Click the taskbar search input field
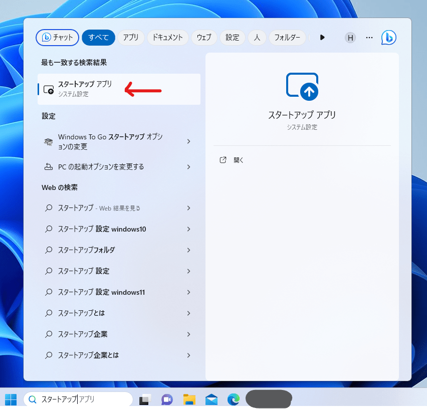Image resolution: width=427 pixels, height=409 pixels. (78, 399)
